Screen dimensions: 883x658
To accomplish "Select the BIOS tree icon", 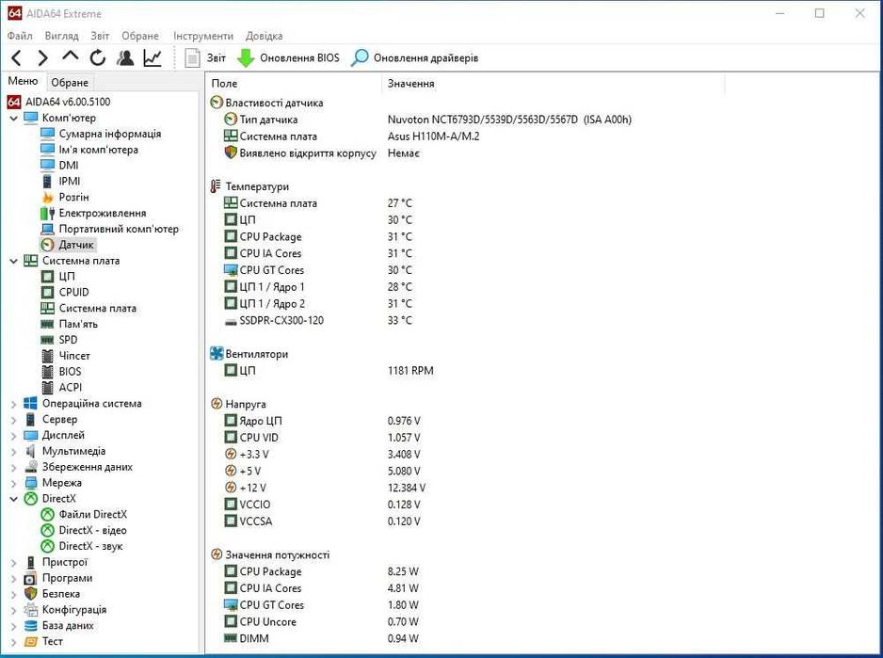I will [48, 371].
